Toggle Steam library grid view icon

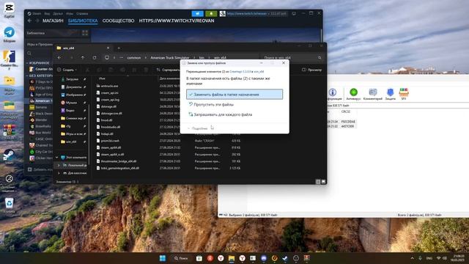[x=85, y=33]
